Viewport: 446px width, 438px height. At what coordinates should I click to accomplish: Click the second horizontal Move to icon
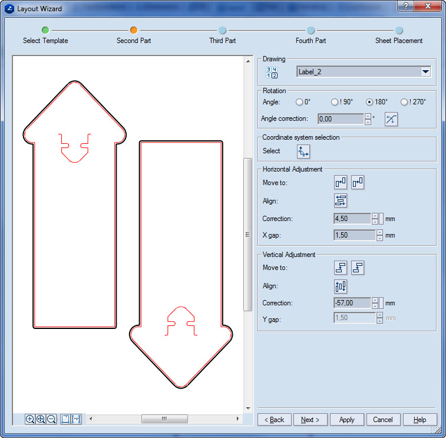tap(358, 183)
